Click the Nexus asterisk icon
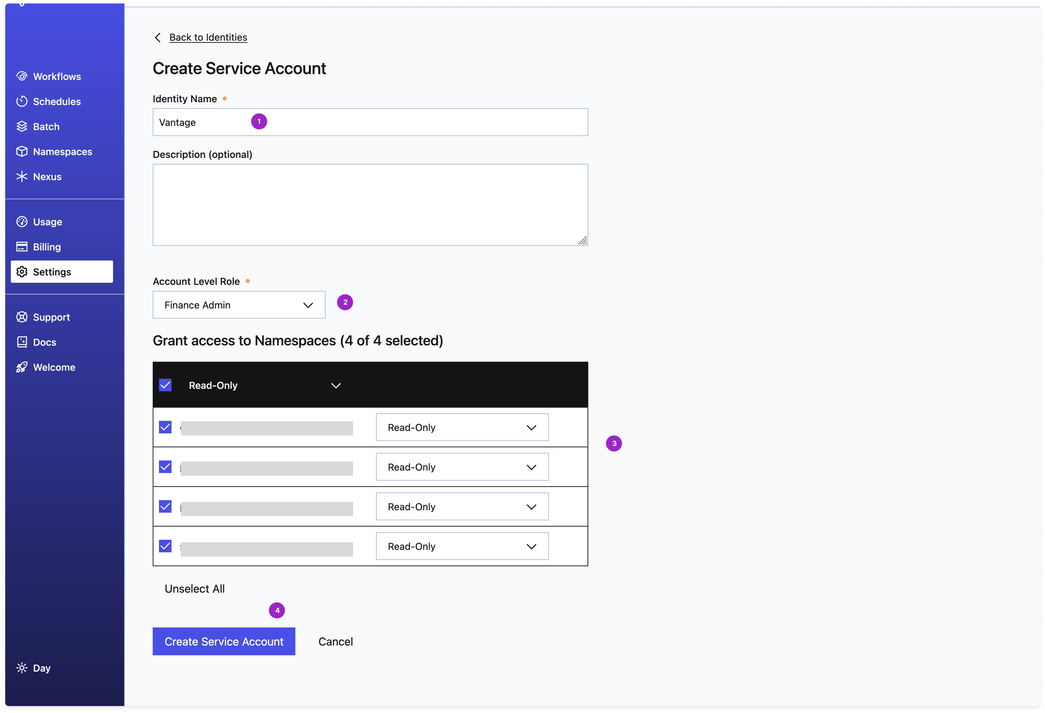This screenshot has width=1045, height=713. 22,177
